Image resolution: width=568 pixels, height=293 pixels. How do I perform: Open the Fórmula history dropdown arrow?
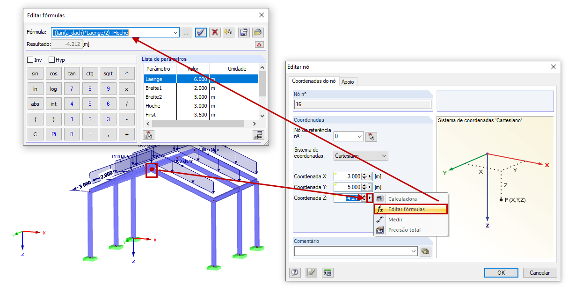(176, 32)
